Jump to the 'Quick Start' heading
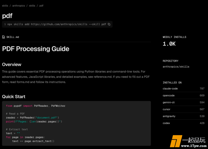The height and width of the screenshot is (149, 208). 14,97
